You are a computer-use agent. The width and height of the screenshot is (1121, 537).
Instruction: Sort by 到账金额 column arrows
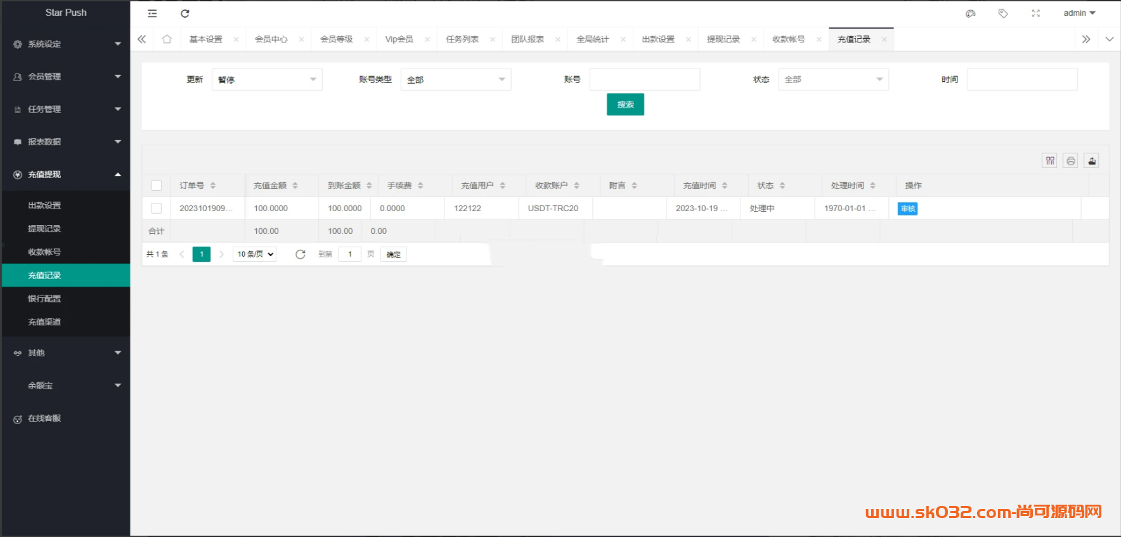[x=369, y=186]
